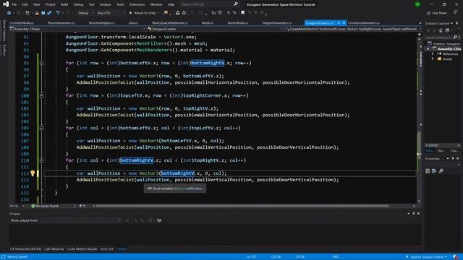463x260 pixels.
Task: Switch to the RoomGenerator.cs tab
Action: (x=61, y=22)
